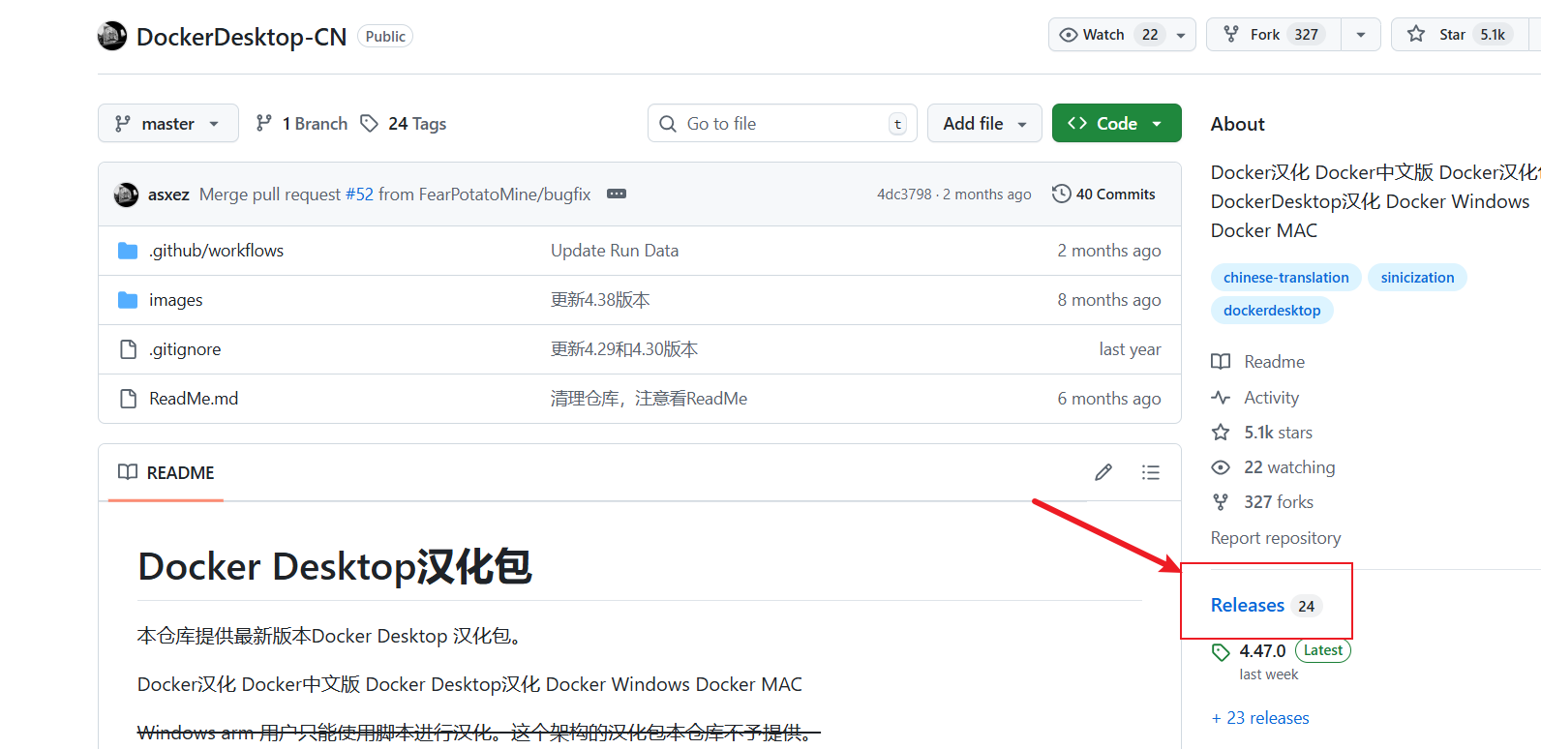The width and height of the screenshot is (1541, 749).
Task: Click the README book icon tab
Action: click(x=128, y=472)
